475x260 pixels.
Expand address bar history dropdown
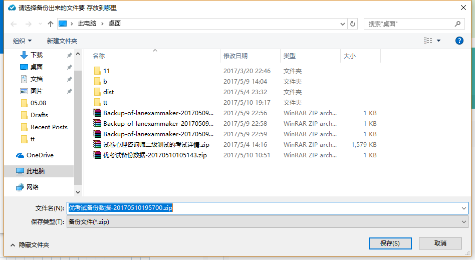pos(343,24)
